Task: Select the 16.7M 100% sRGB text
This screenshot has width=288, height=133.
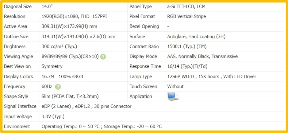Action: [x=62, y=76]
